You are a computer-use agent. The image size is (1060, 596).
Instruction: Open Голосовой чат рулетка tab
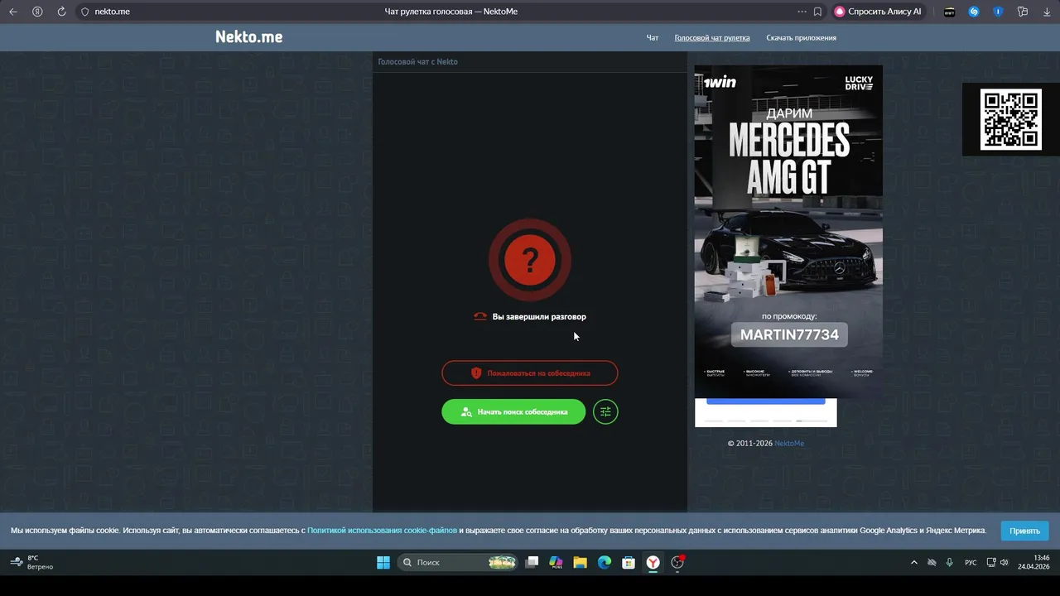click(x=712, y=37)
